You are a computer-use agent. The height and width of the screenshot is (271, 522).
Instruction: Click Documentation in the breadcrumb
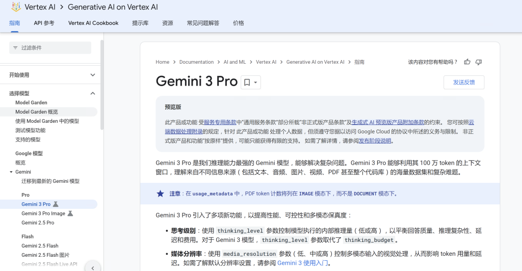click(x=196, y=62)
